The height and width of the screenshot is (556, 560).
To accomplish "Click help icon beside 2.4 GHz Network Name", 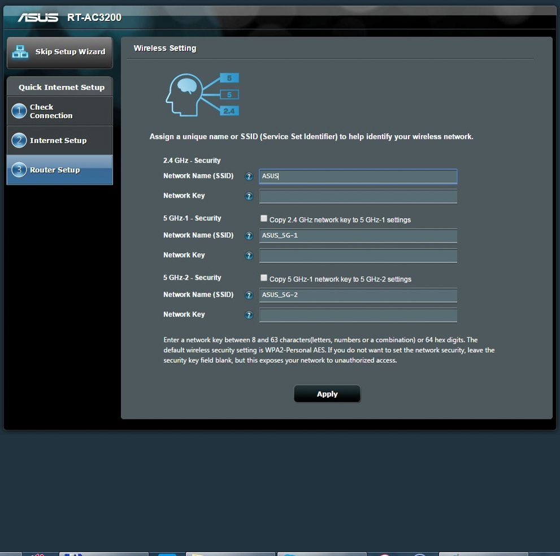I will pyautogui.click(x=249, y=177).
